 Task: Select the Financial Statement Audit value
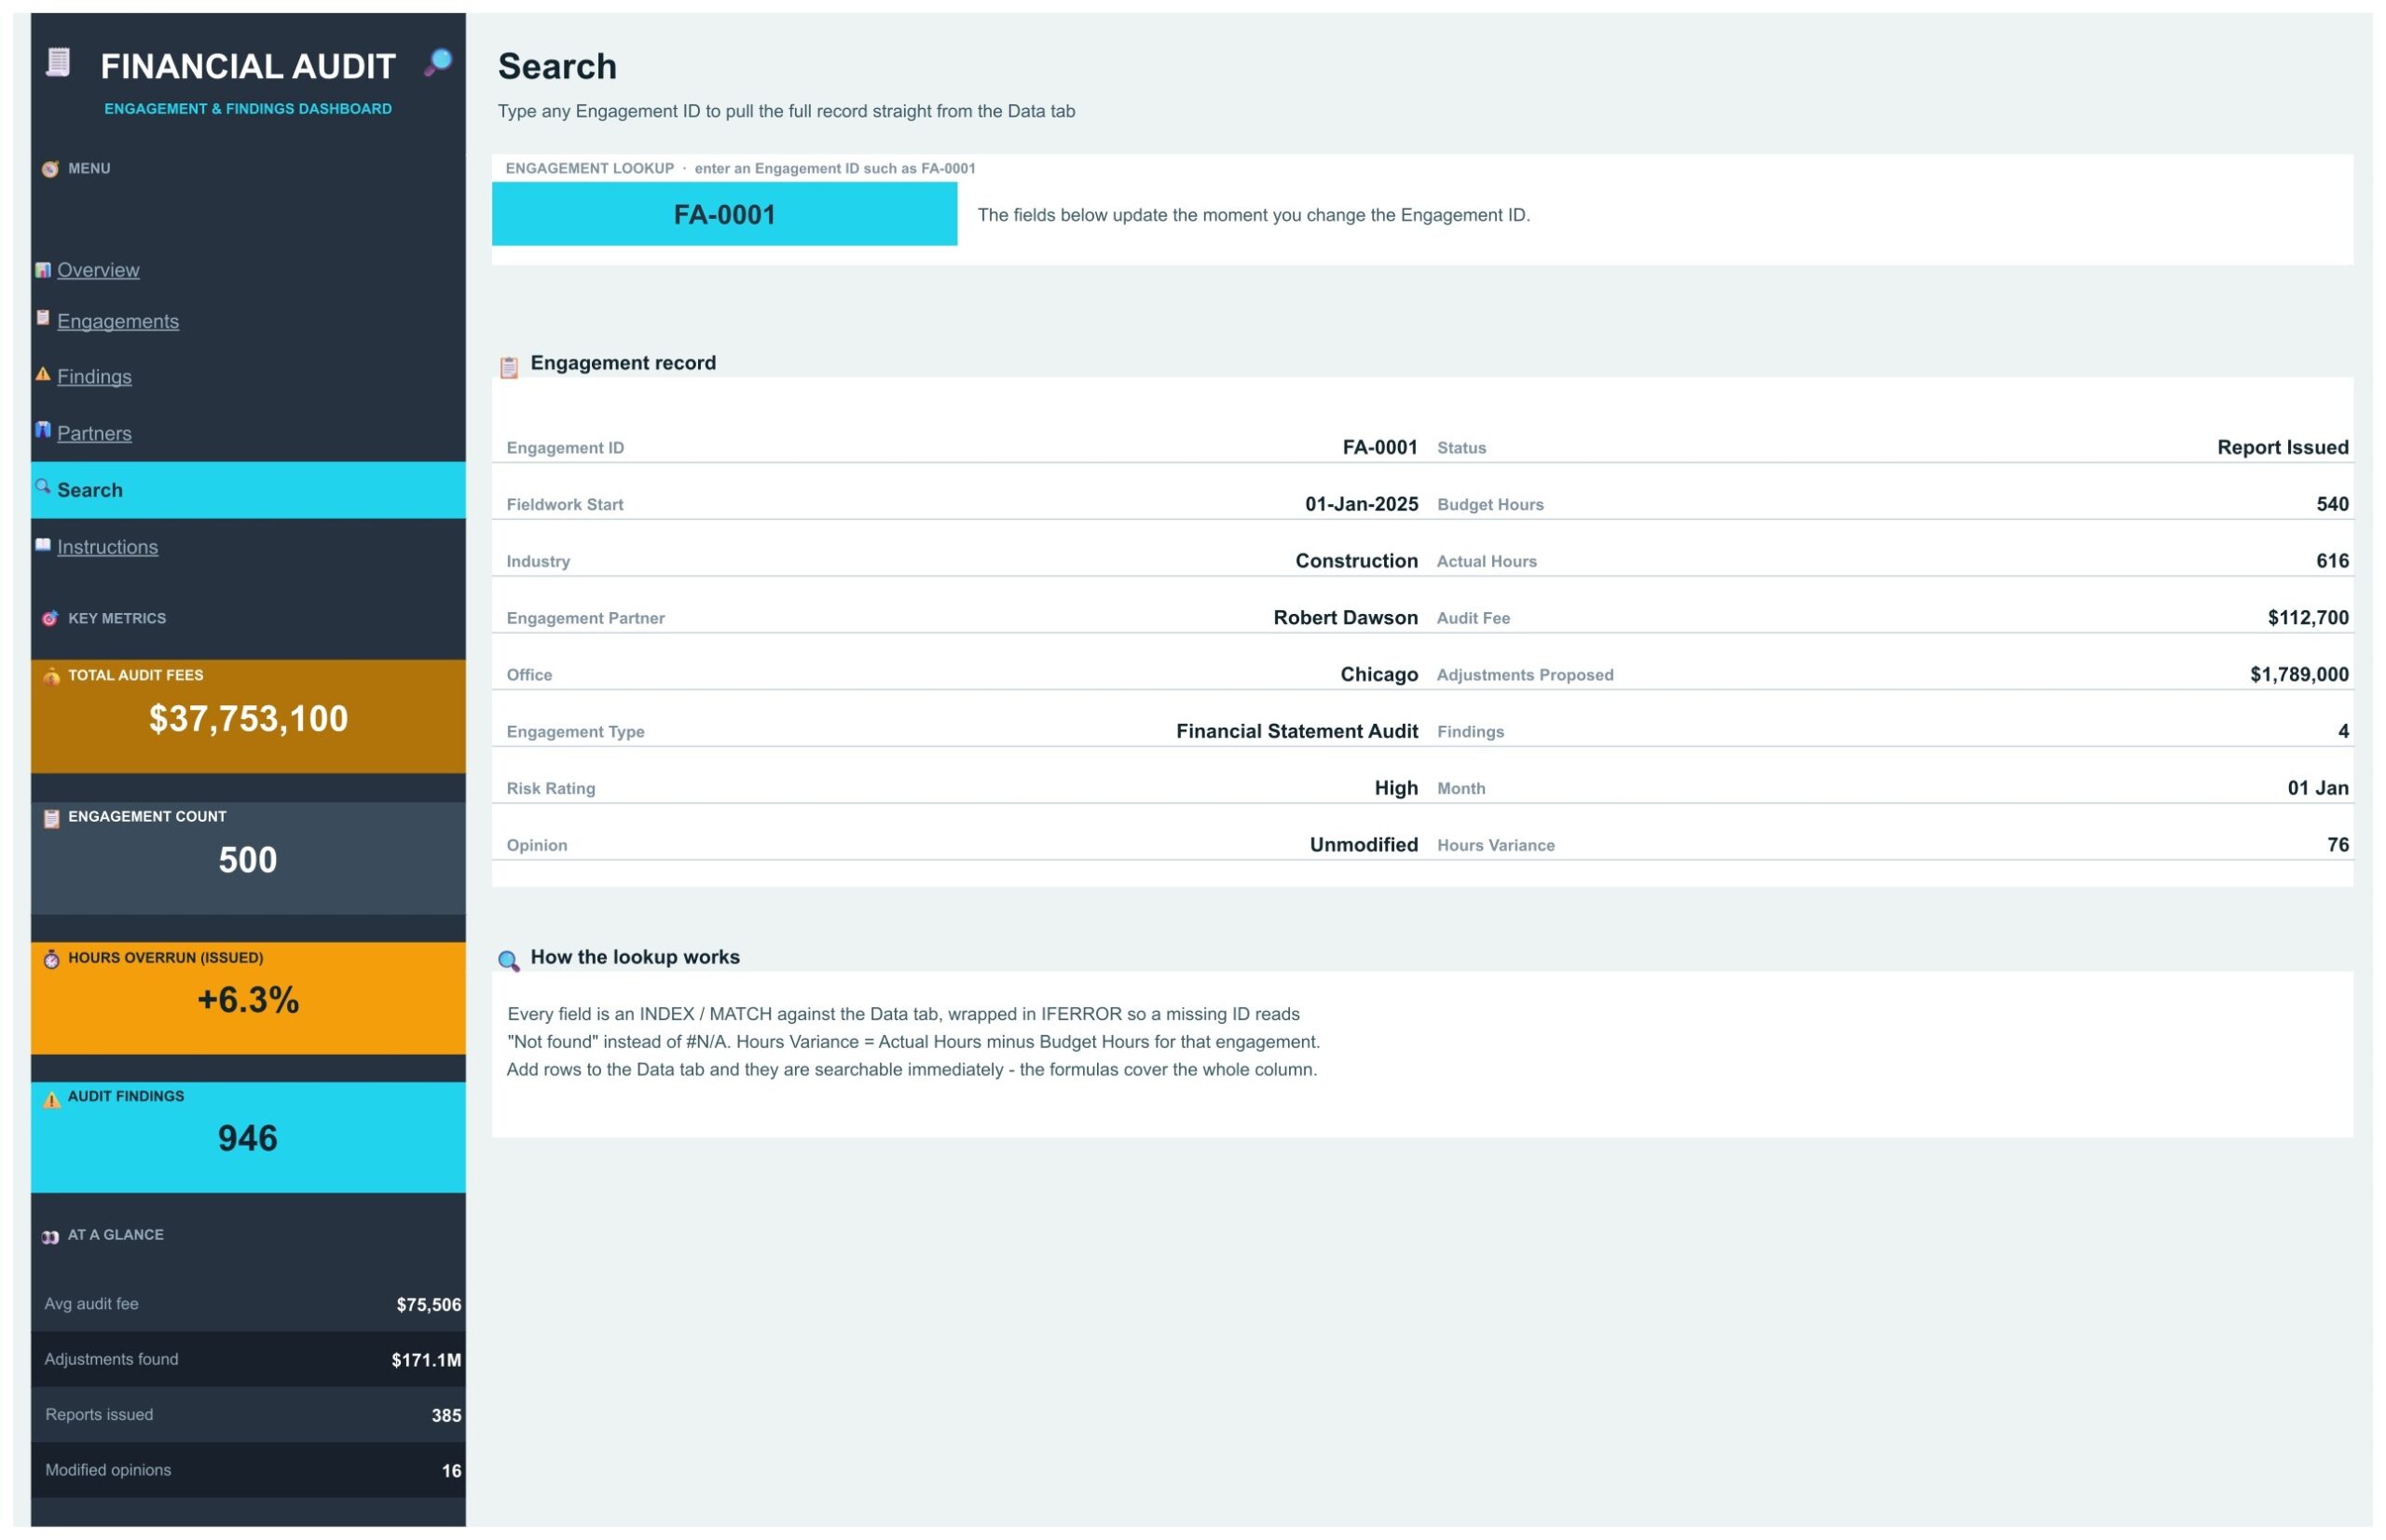[x=1296, y=732]
